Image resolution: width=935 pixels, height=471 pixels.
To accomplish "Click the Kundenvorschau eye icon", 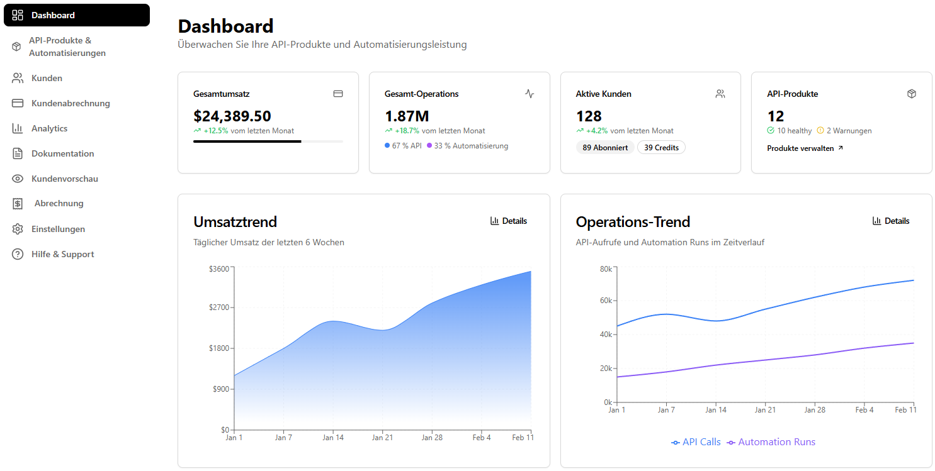I will click(x=18, y=178).
